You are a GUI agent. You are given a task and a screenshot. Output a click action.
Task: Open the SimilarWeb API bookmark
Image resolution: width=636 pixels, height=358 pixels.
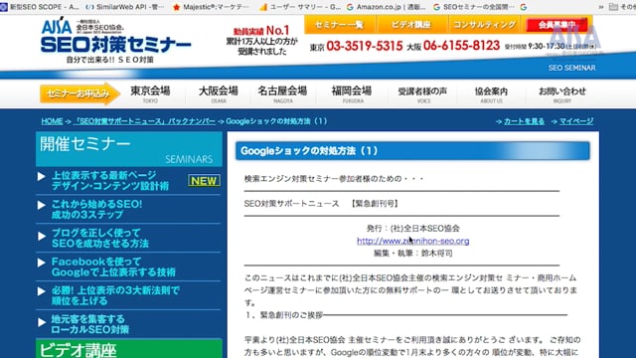point(125,7)
